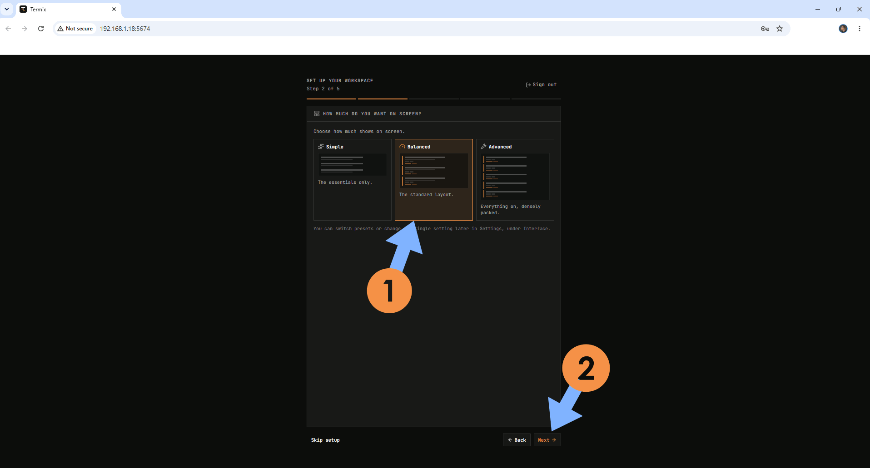Click the layout icon beside the screen question header
This screenshot has width=870, height=468.
[317, 113]
